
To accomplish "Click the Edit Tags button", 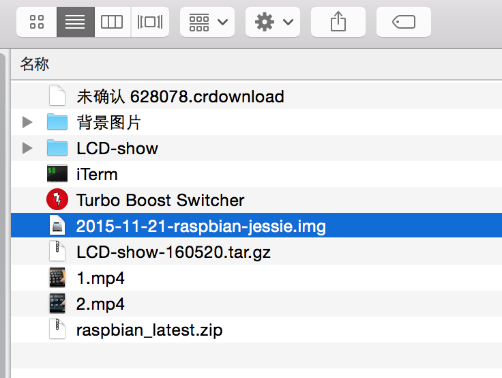I will 404,22.
